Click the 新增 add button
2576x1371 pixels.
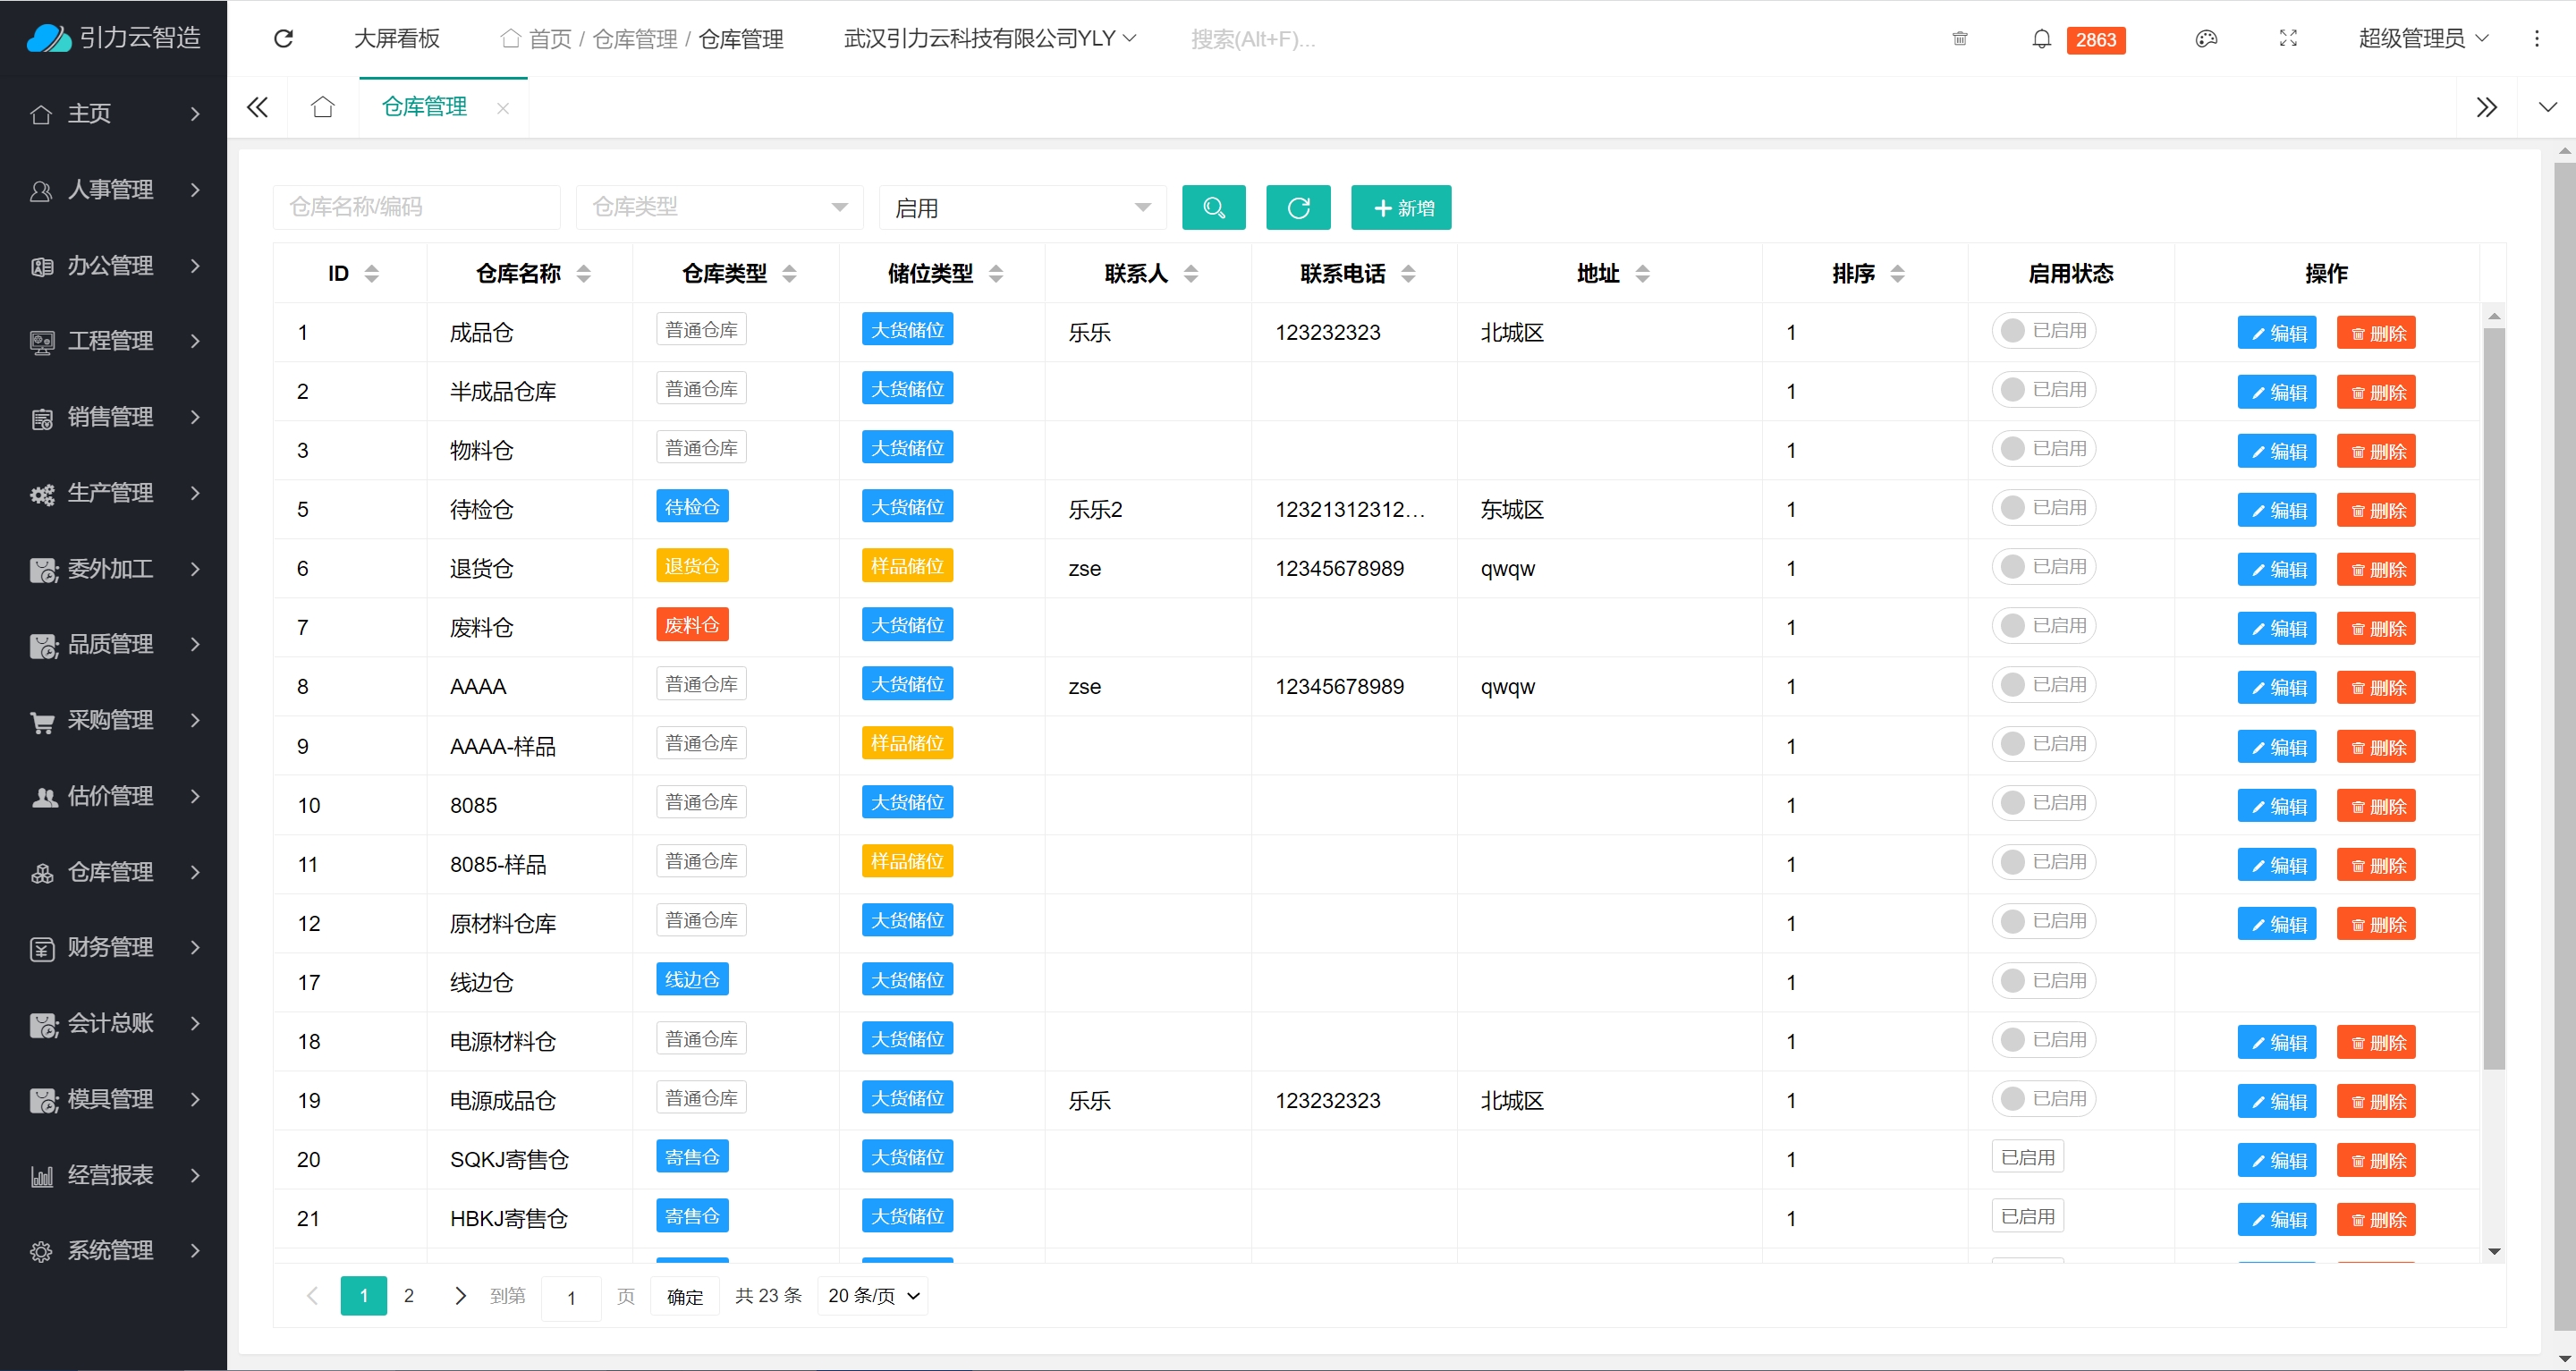(1400, 208)
